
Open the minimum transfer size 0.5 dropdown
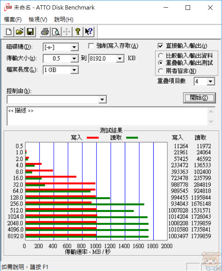(74, 59)
